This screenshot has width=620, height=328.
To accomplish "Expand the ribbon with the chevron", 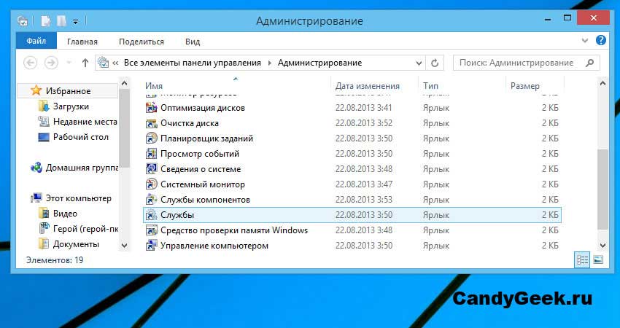I will pyautogui.click(x=585, y=41).
